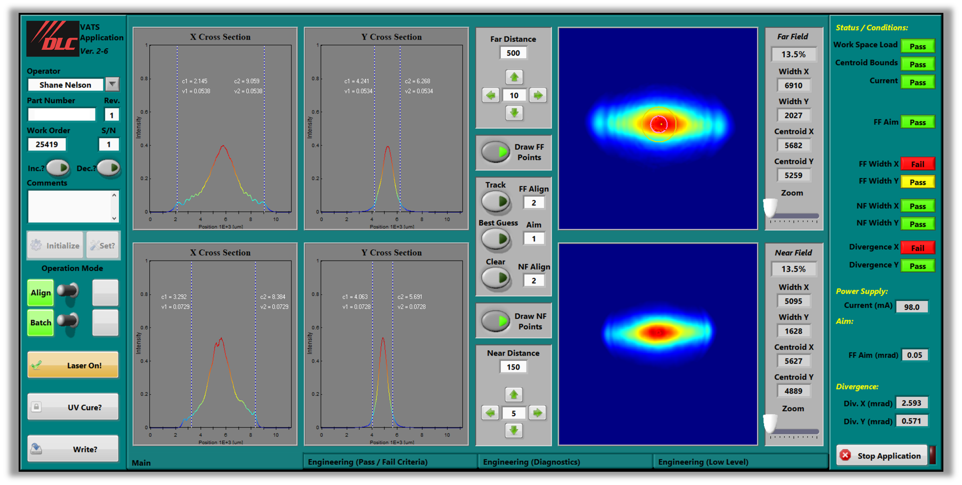Click the Work Order input field
The width and height of the screenshot is (962, 485).
(x=47, y=144)
